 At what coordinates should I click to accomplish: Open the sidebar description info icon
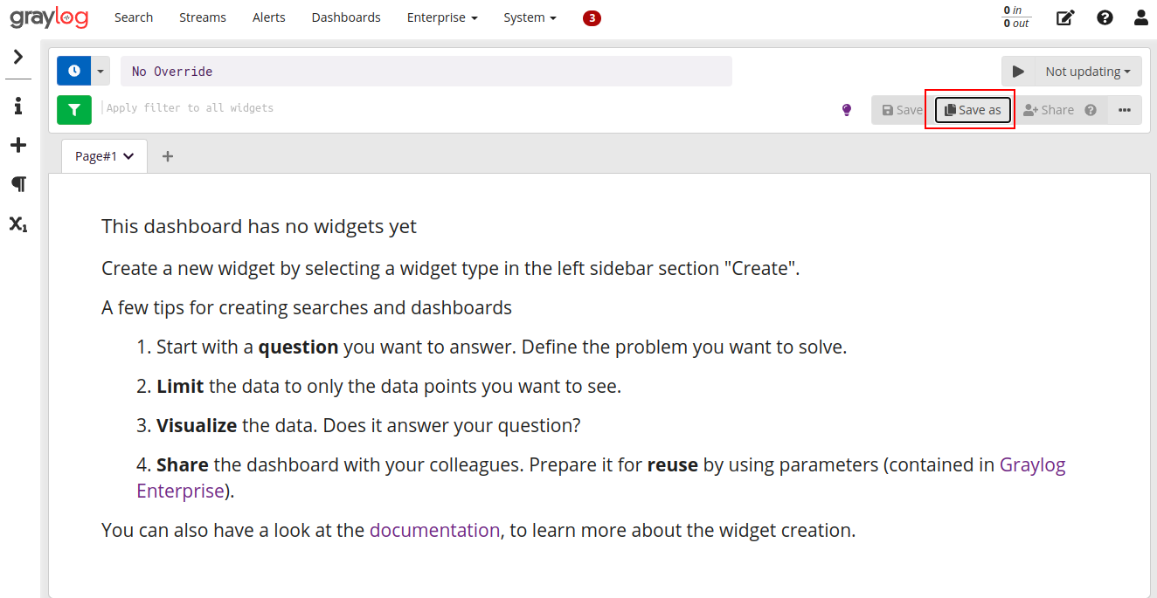(x=18, y=106)
